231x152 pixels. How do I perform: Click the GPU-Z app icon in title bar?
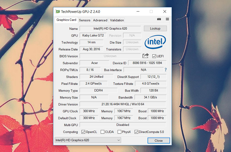pyautogui.click(x=58, y=12)
